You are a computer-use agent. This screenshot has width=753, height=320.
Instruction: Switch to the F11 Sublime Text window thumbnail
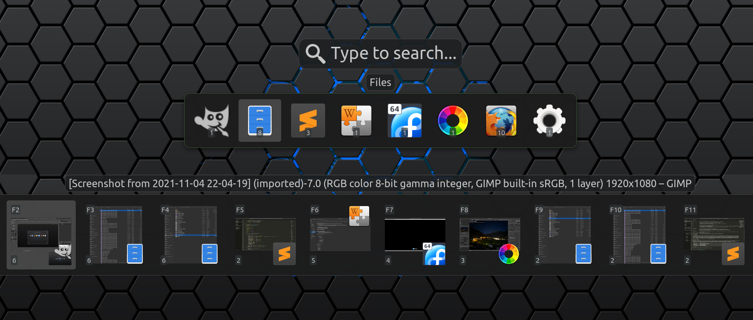click(714, 235)
